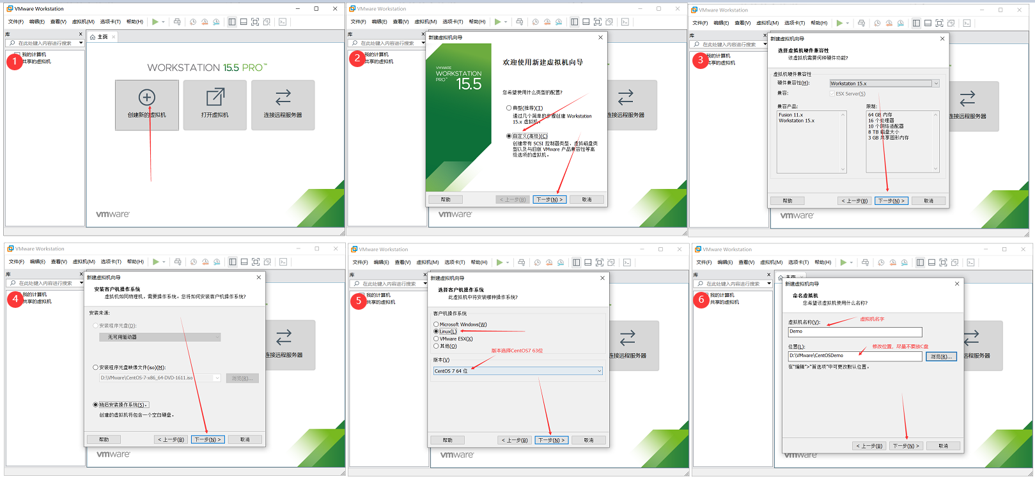Click the Unity mode icon in the 命名虚拟机 window toolbar
1035x479 pixels.
click(x=954, y=262)
